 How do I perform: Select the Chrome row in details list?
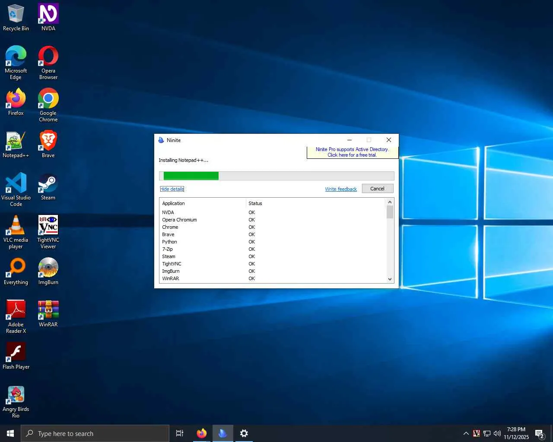click(x=273, y=227)
